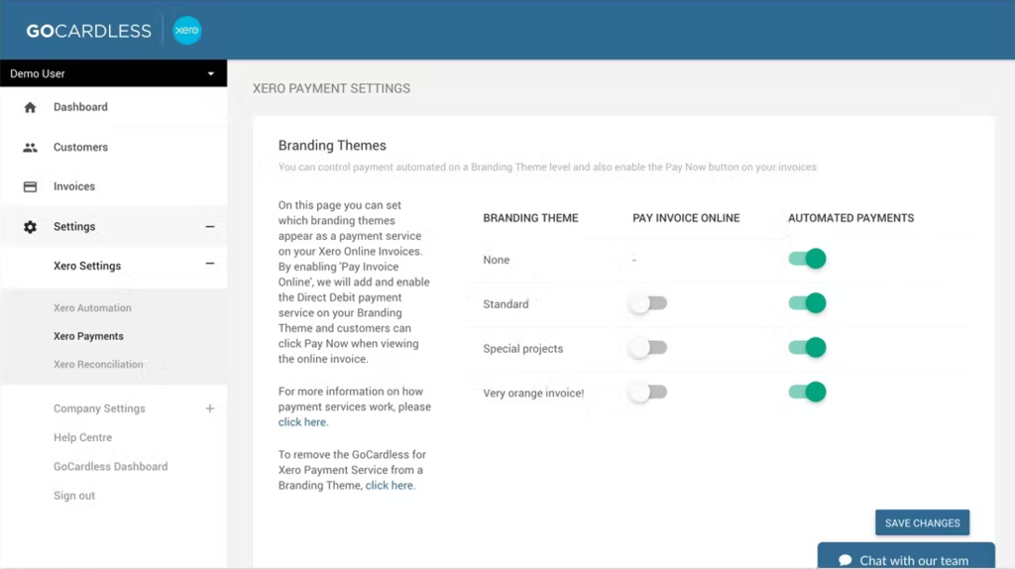Image resolution: width=1015 pixels, height=569 pixels.
Task: Toggle Pay Invoice Online for Standard
Action: click(648, 303)
